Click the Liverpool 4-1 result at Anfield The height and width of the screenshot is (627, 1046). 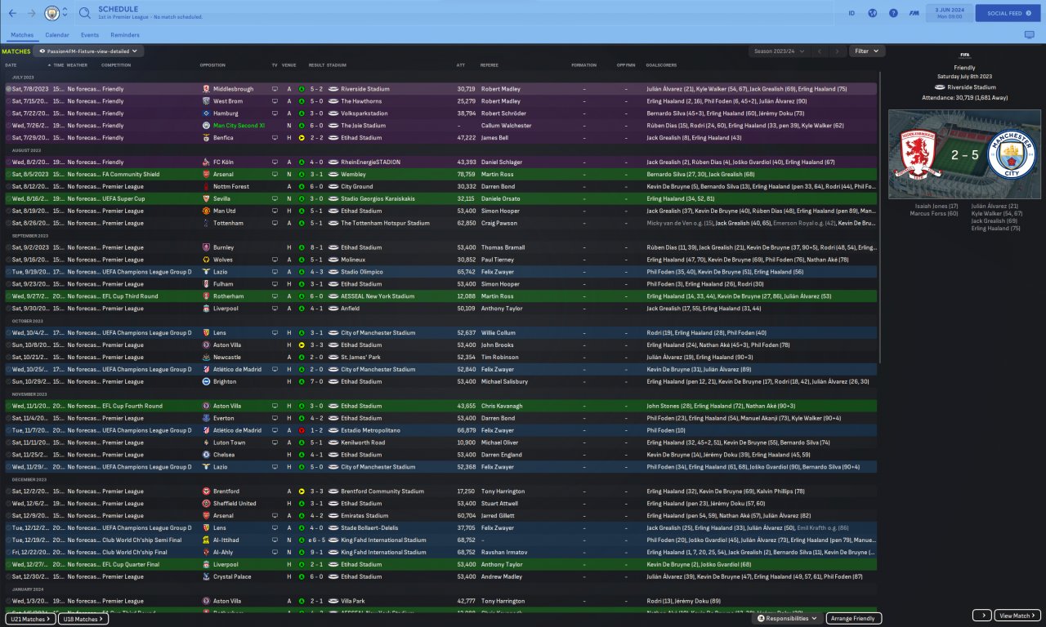[315, 309]
